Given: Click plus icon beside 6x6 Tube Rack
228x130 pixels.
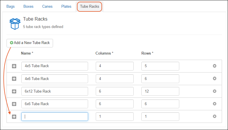Looking at the screenshot, I should (x=14, y=104).
